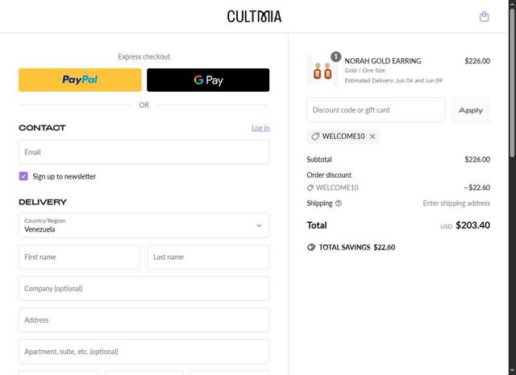
Task: Uncheck Sign up to newsletter checkbox
Action: (23, 176)
